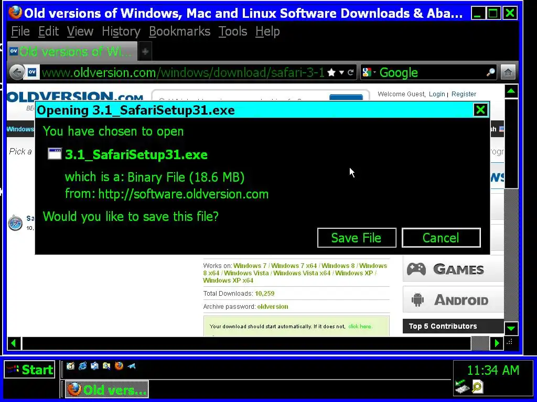Viewport: 537px width, 402px height.
Task: Click the oldversion.com address bar
Action: tap(182, 72)
